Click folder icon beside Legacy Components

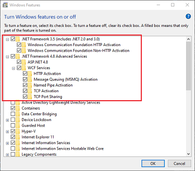[x=18, y=154]
